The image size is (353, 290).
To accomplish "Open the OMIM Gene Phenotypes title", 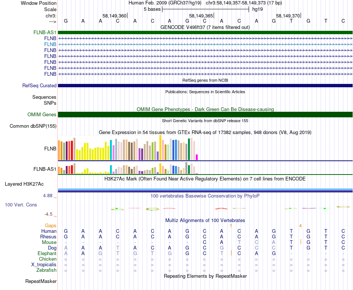I will click(205, 109).
